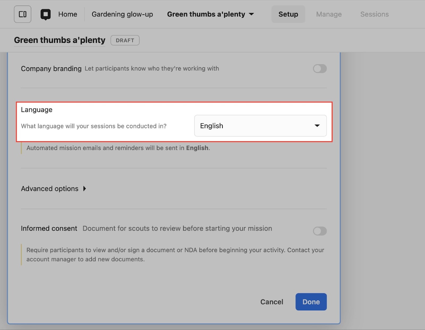Viewport: 425px width, 330px height.
Task: Open the Manage tab
Action: click(329, 14)
